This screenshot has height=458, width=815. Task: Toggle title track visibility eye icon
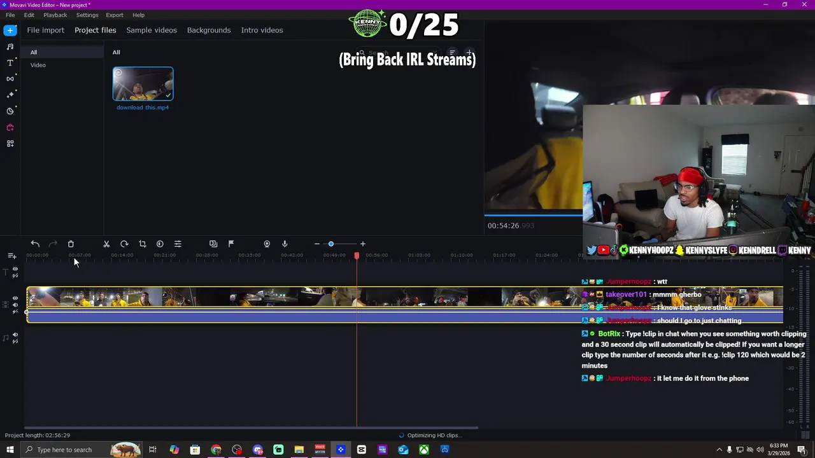[x=15, y=269]
